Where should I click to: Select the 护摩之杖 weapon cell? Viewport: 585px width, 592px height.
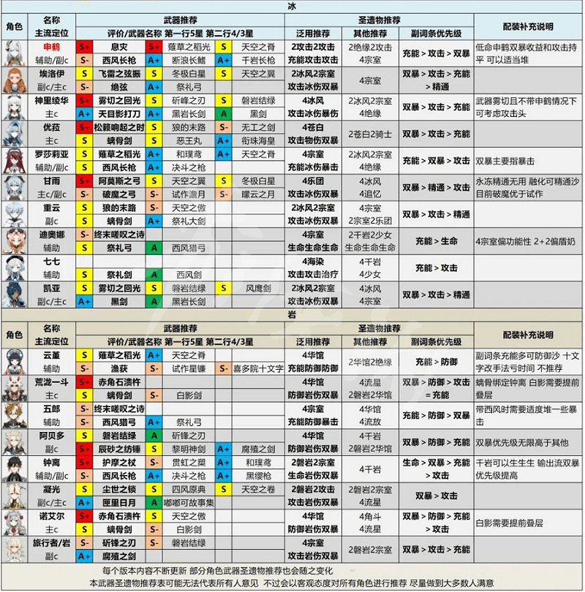[x=119, y=463]
